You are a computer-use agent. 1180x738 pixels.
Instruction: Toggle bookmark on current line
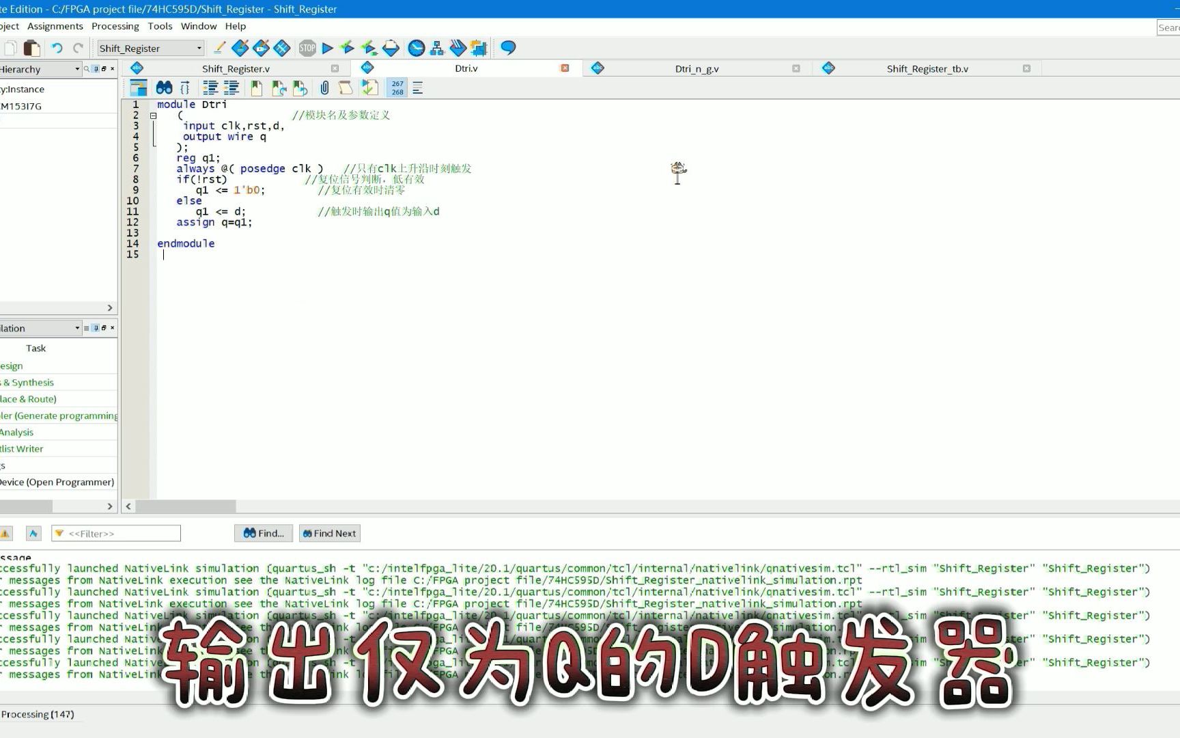256,87
